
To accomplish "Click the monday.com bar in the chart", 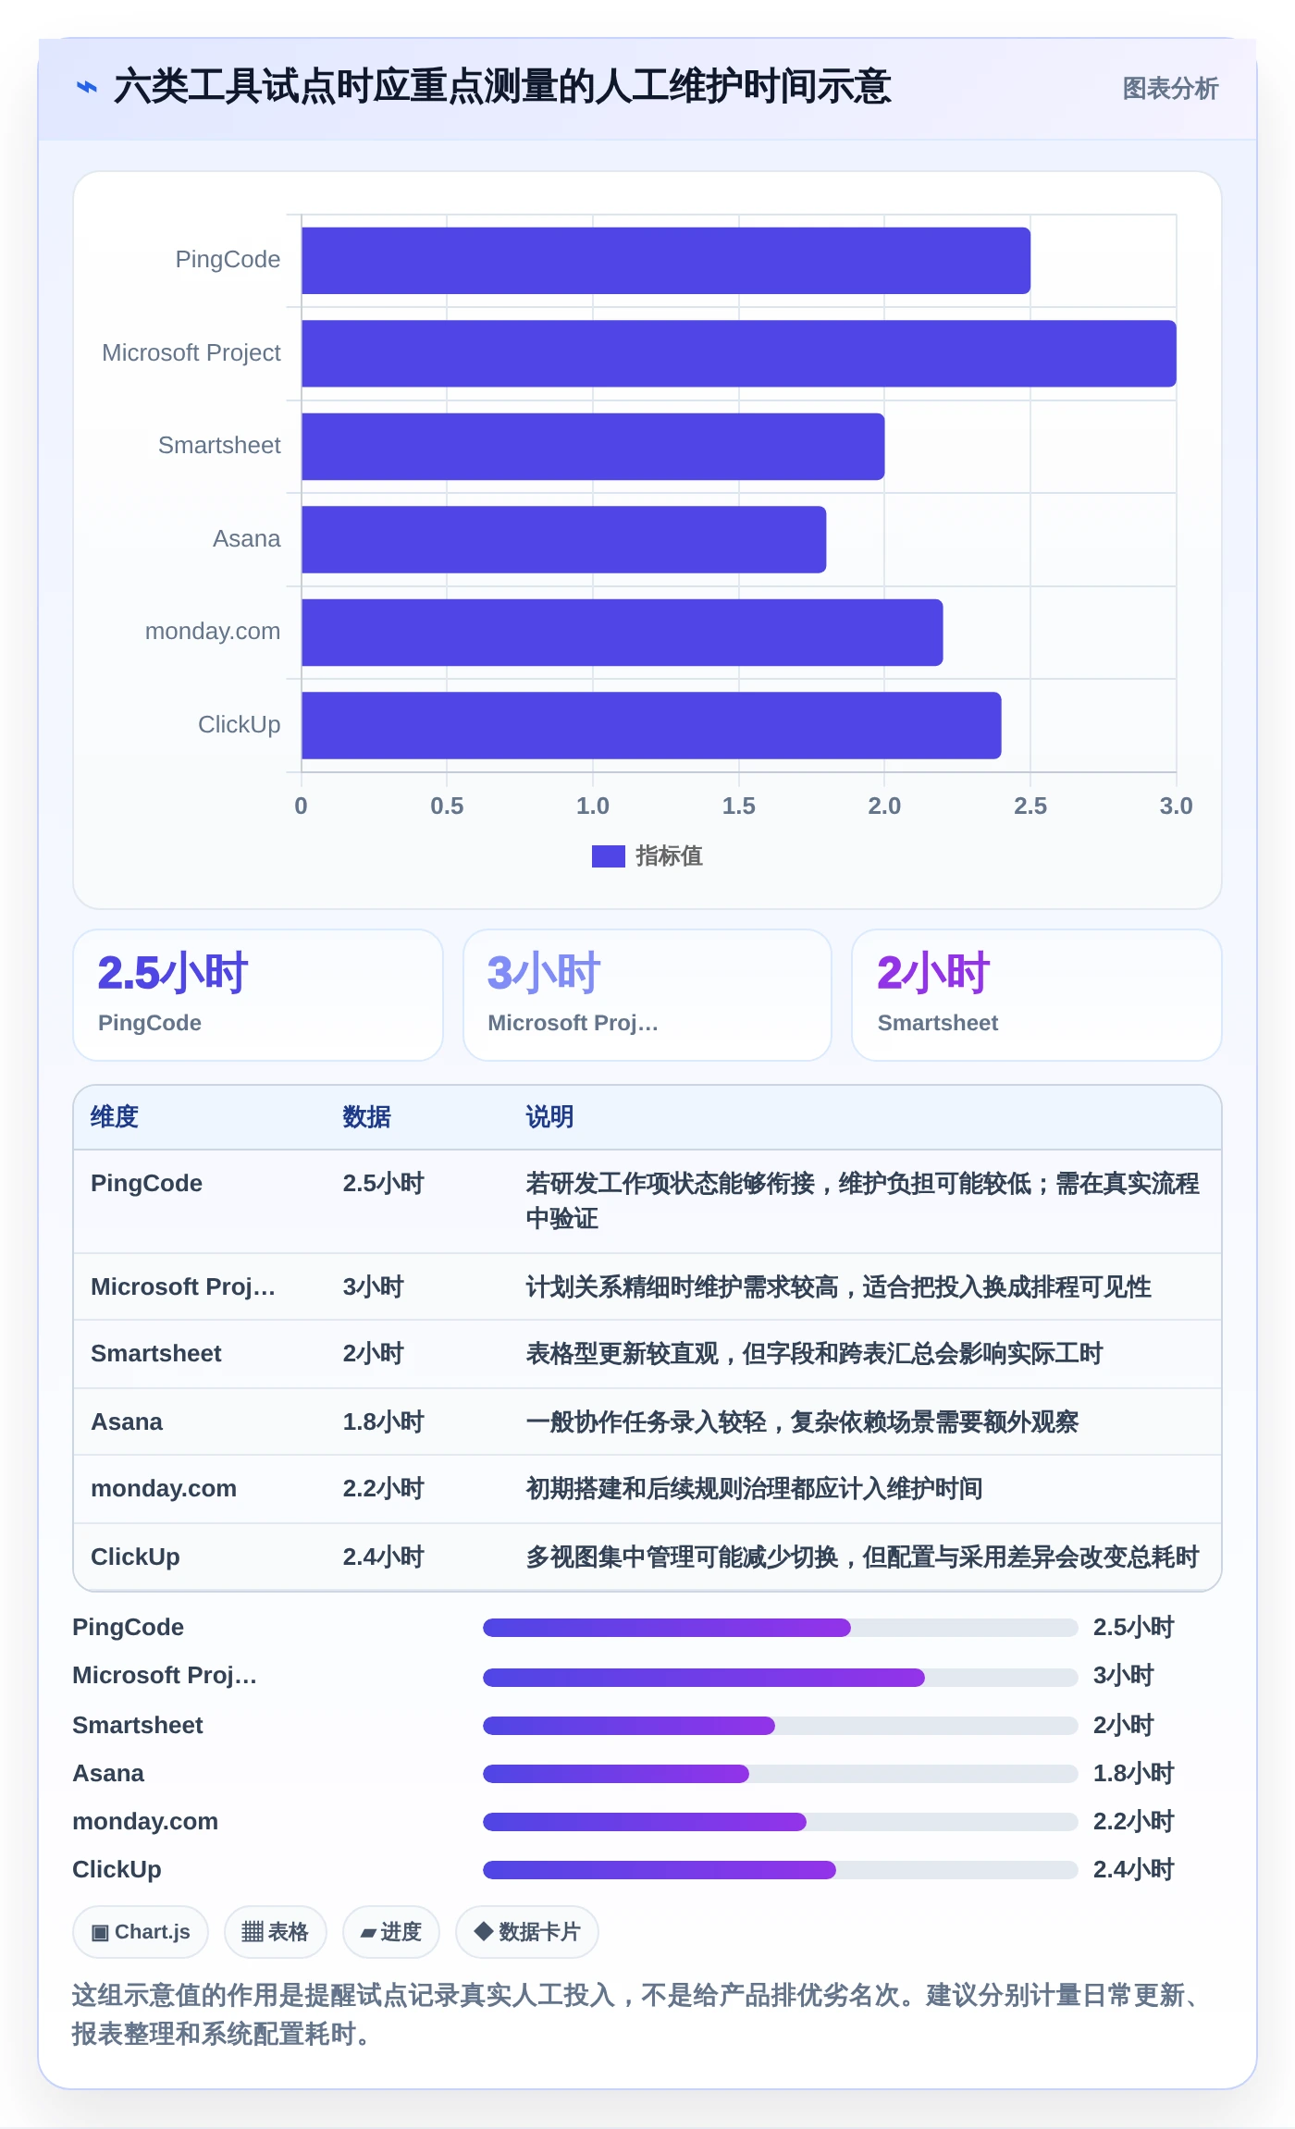I will coord(623,633).
